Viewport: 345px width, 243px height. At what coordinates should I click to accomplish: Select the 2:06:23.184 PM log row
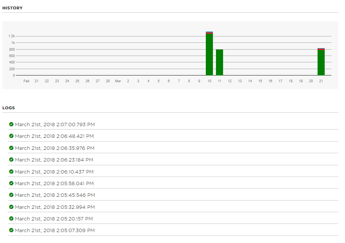tap(54, 160)
